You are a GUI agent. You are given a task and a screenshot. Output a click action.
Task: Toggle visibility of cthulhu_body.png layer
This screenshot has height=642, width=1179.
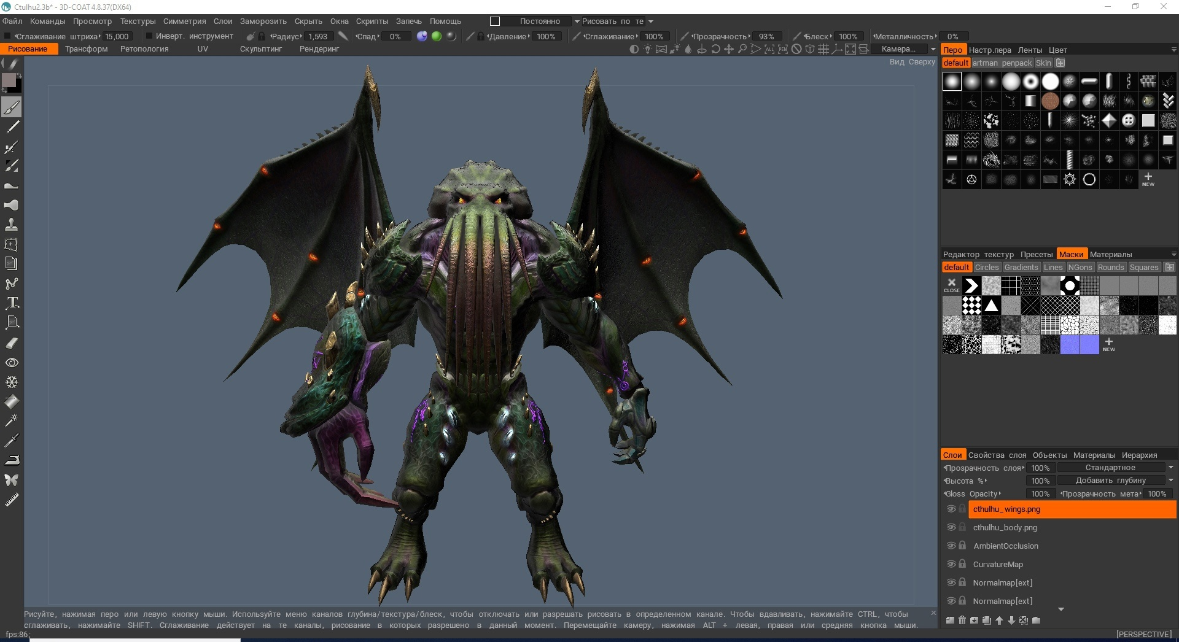click(x=951, y=527)
